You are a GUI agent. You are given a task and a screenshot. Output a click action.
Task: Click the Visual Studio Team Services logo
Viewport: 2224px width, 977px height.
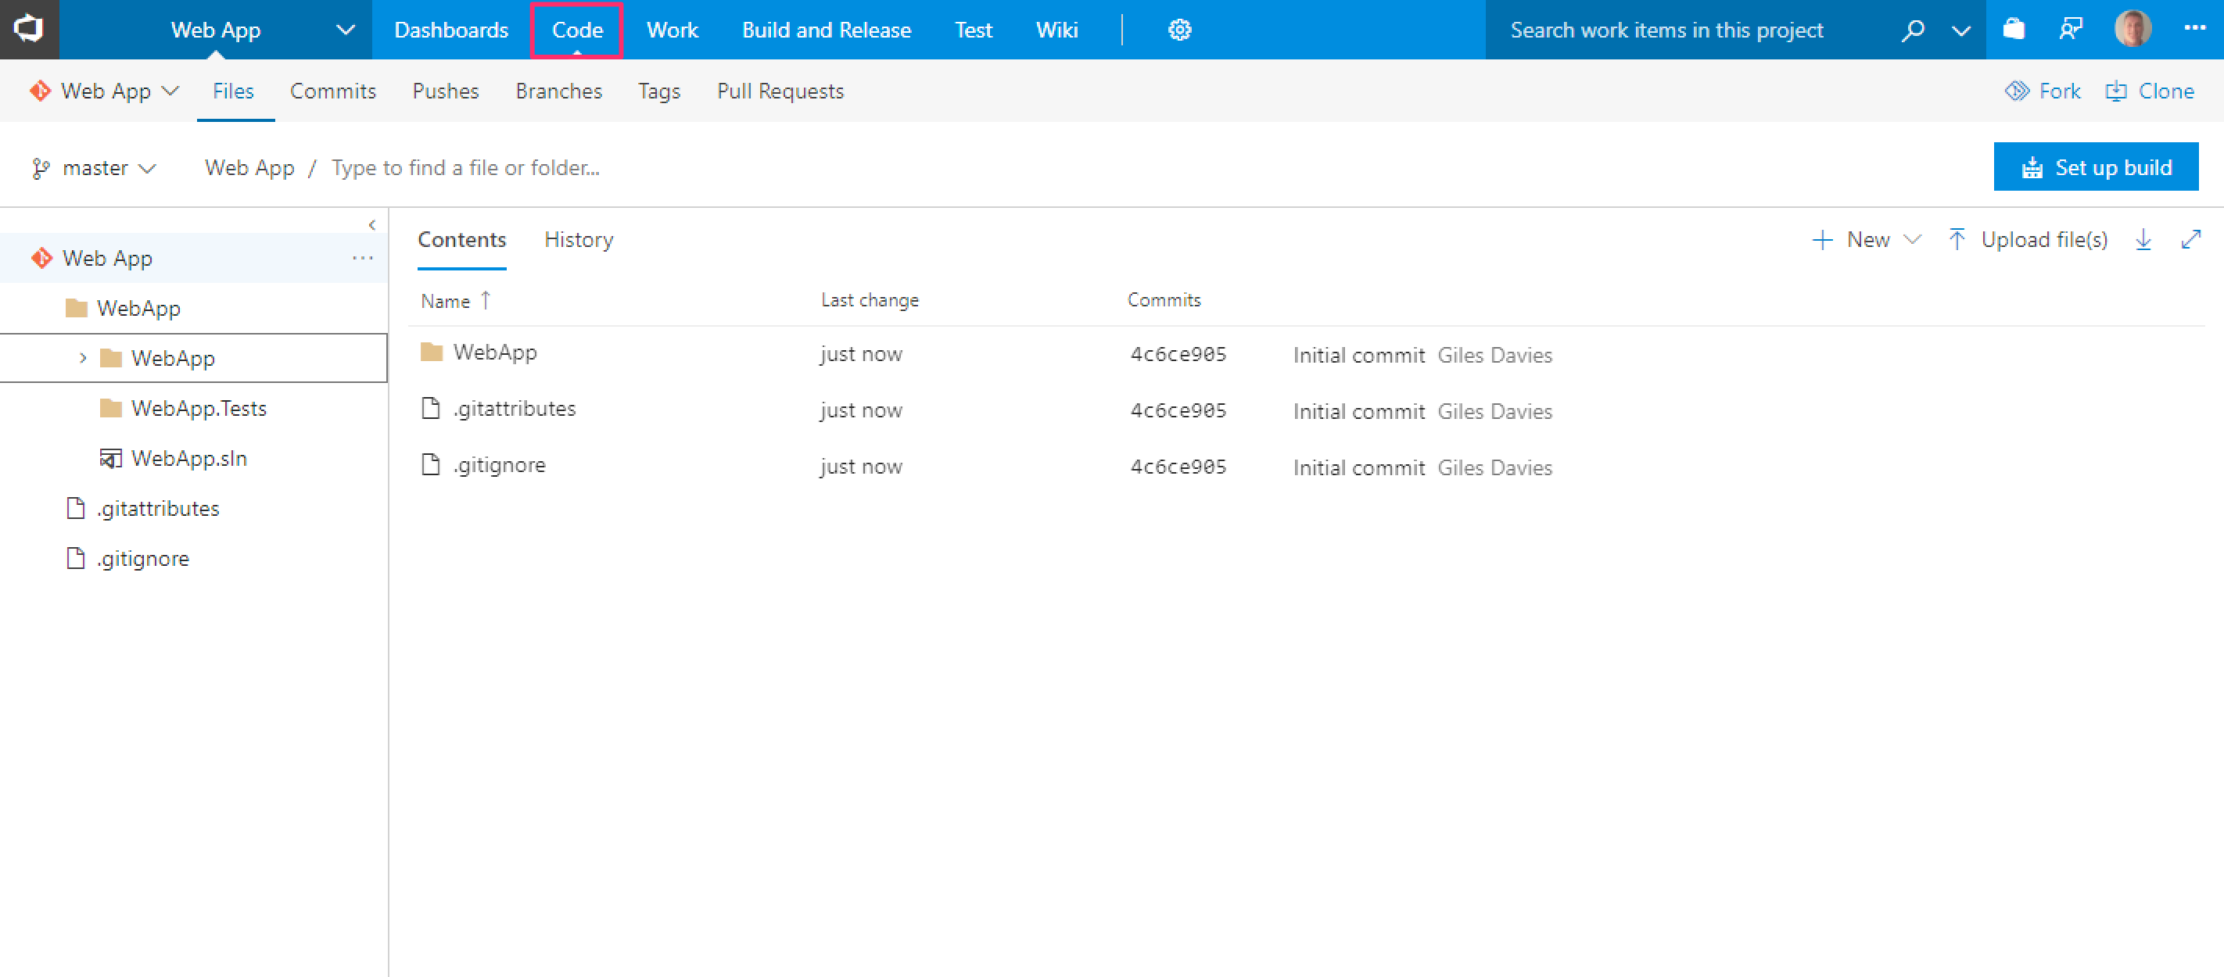28,30
